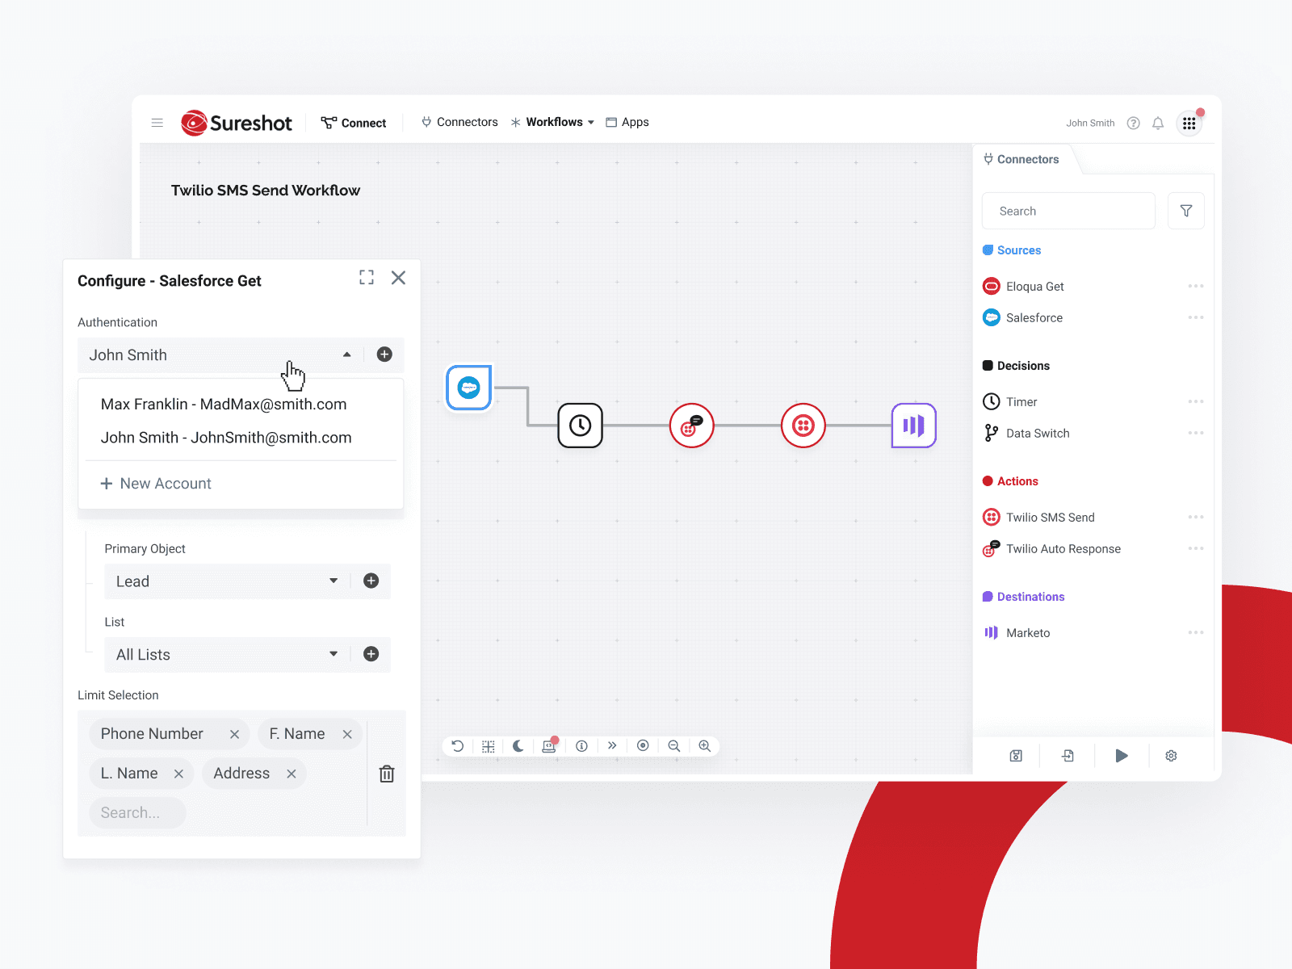Select the Twilio SMS Send connector
1292x969 pixels.
(x=1050, y=517)
